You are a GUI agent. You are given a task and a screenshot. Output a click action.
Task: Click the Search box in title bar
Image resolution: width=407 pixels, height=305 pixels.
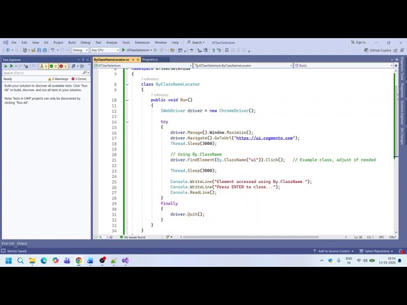coord(196,43)
